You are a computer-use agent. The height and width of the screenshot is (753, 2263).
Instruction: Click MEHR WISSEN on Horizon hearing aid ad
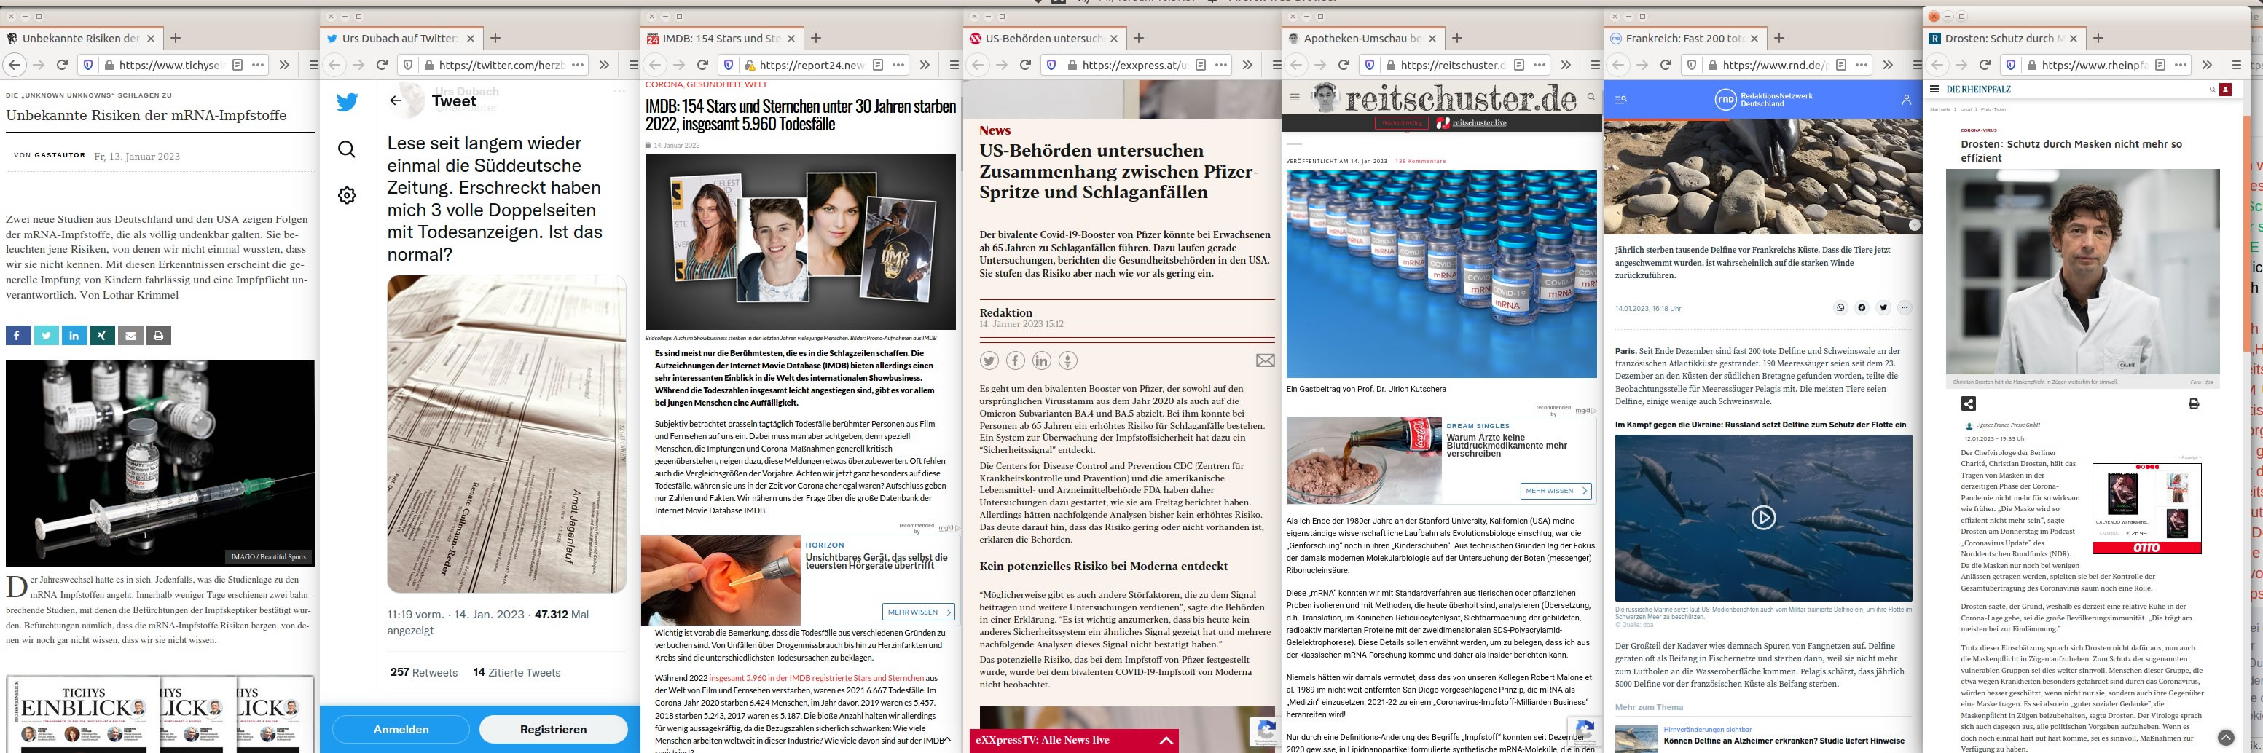(918, 612)
